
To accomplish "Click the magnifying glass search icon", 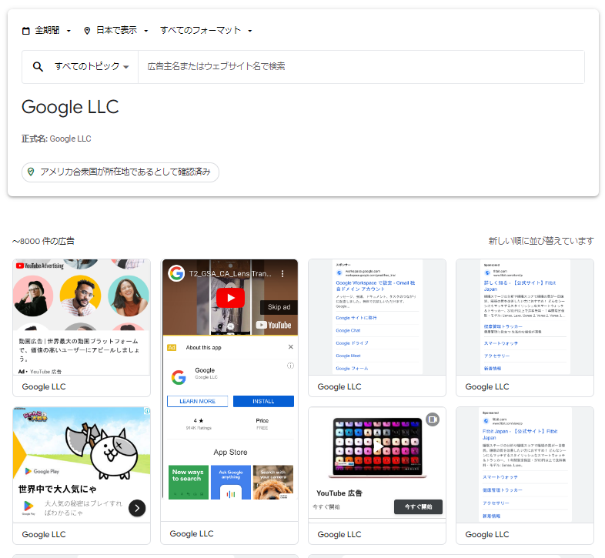I will tap(38, 67).
